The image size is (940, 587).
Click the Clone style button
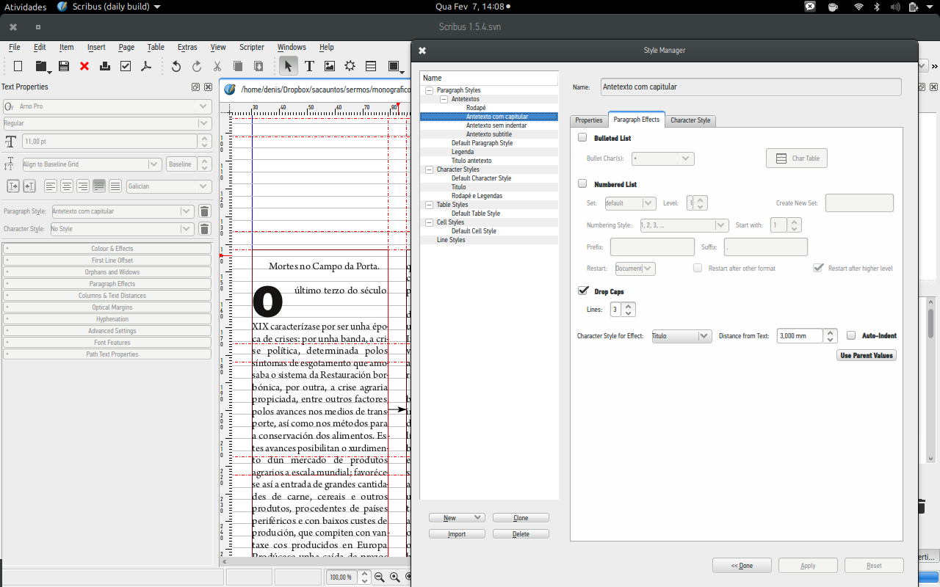(x=521, y=518)
